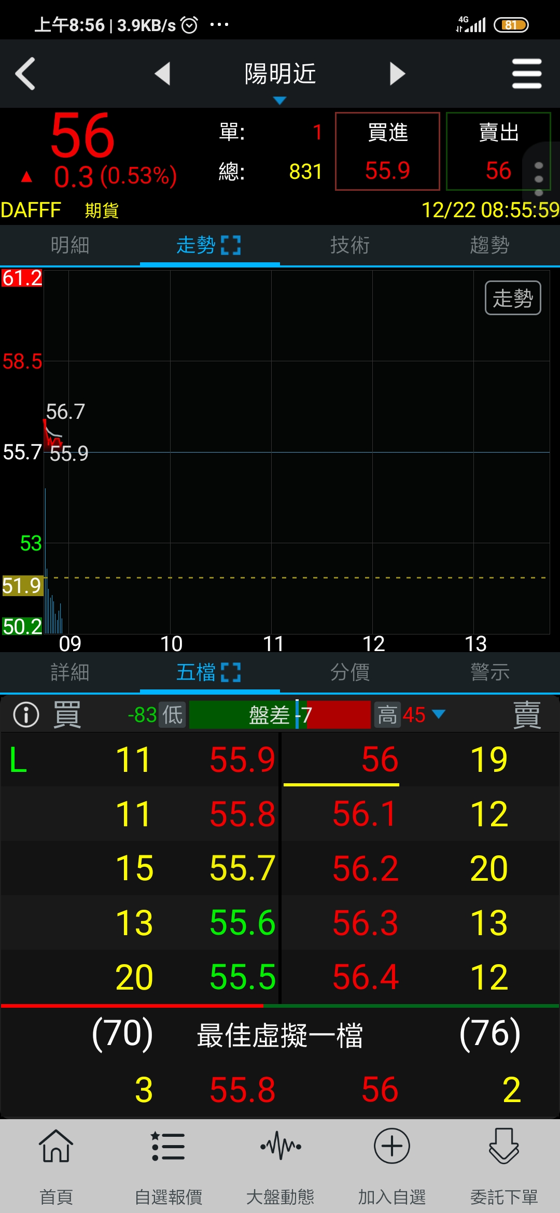This screenshot has height=1213, width=560.
Task: Tap ask volume 19
Action: click(x=489, y=760)
